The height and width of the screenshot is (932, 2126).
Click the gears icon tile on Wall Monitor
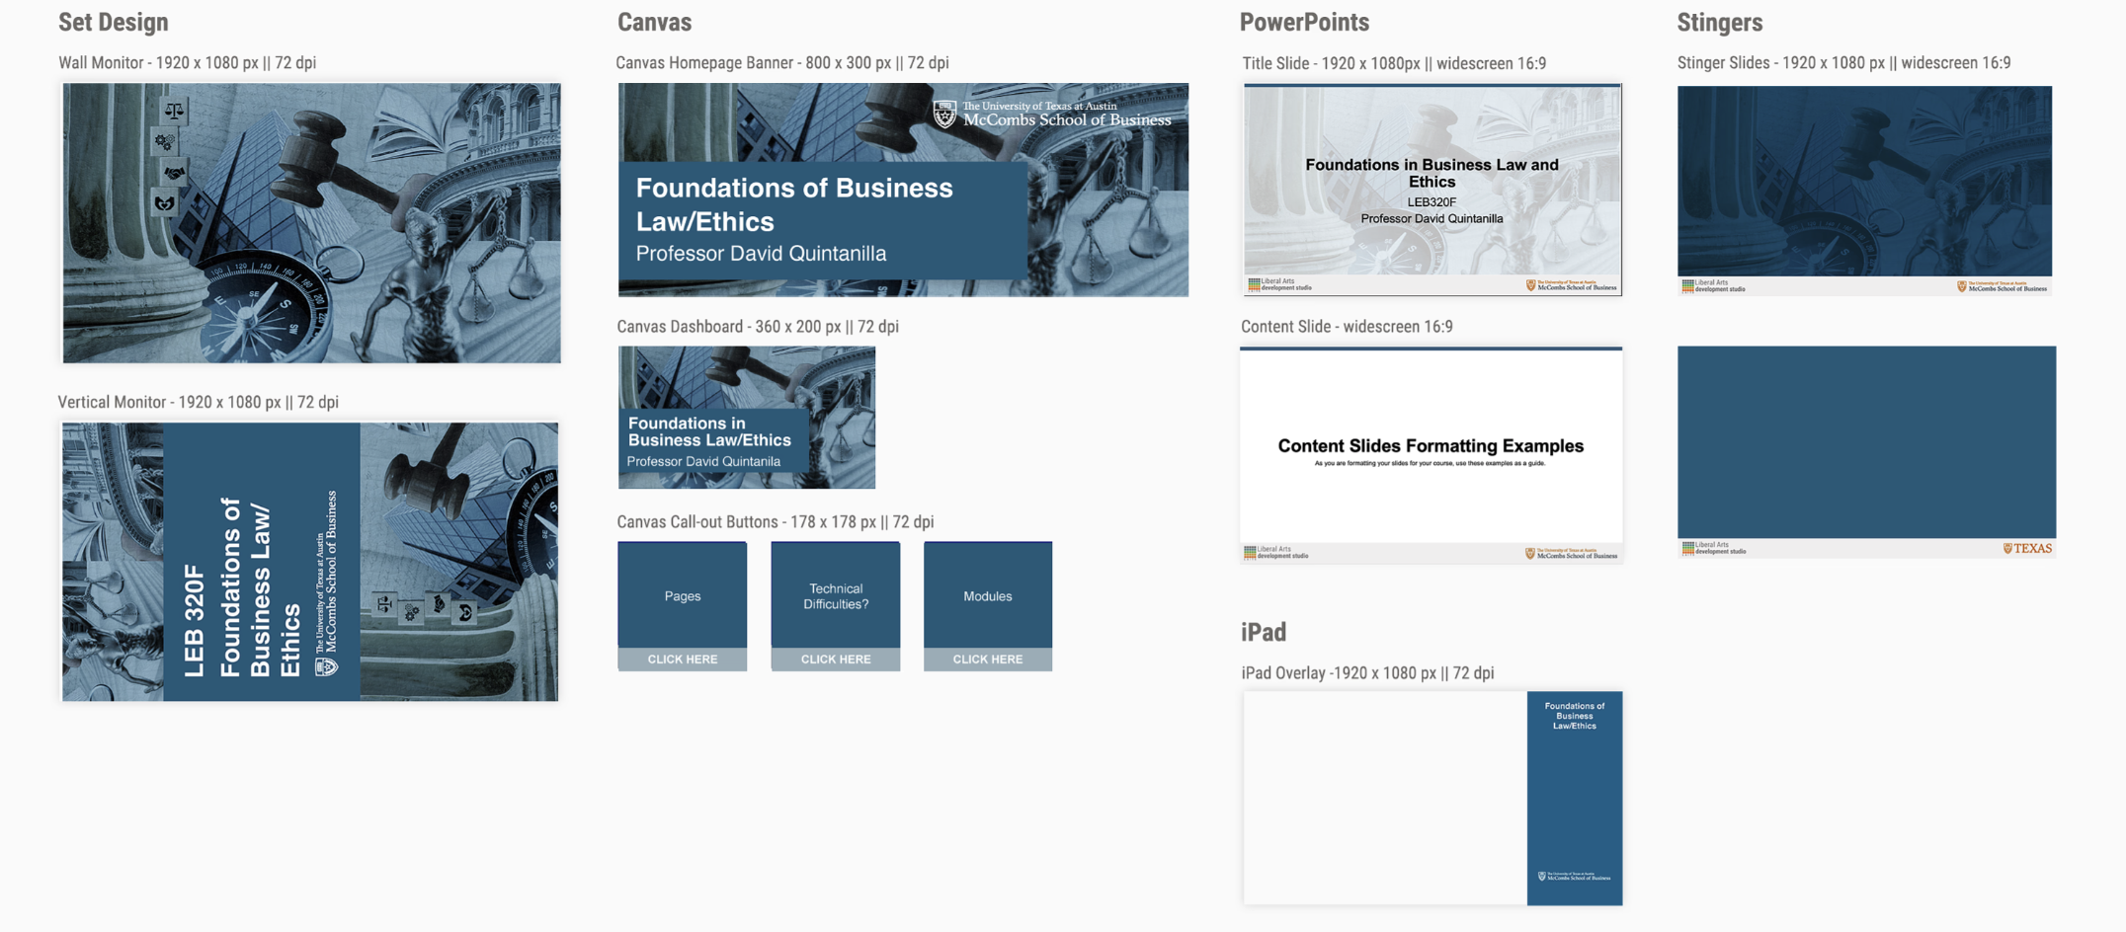165,142
